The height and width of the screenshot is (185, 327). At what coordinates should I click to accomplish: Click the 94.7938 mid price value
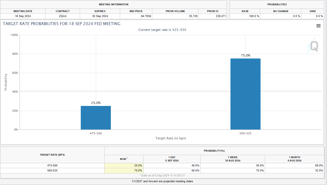[x=136, y=16]
